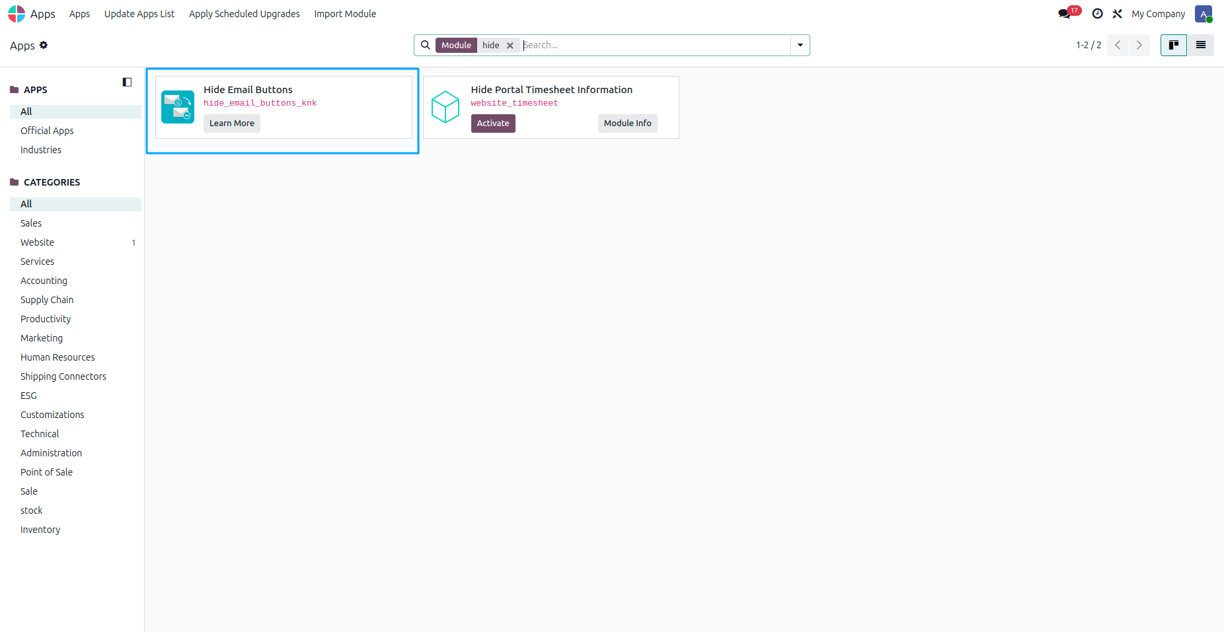
Task: Filter by ESG category
Action: point(76,396)
